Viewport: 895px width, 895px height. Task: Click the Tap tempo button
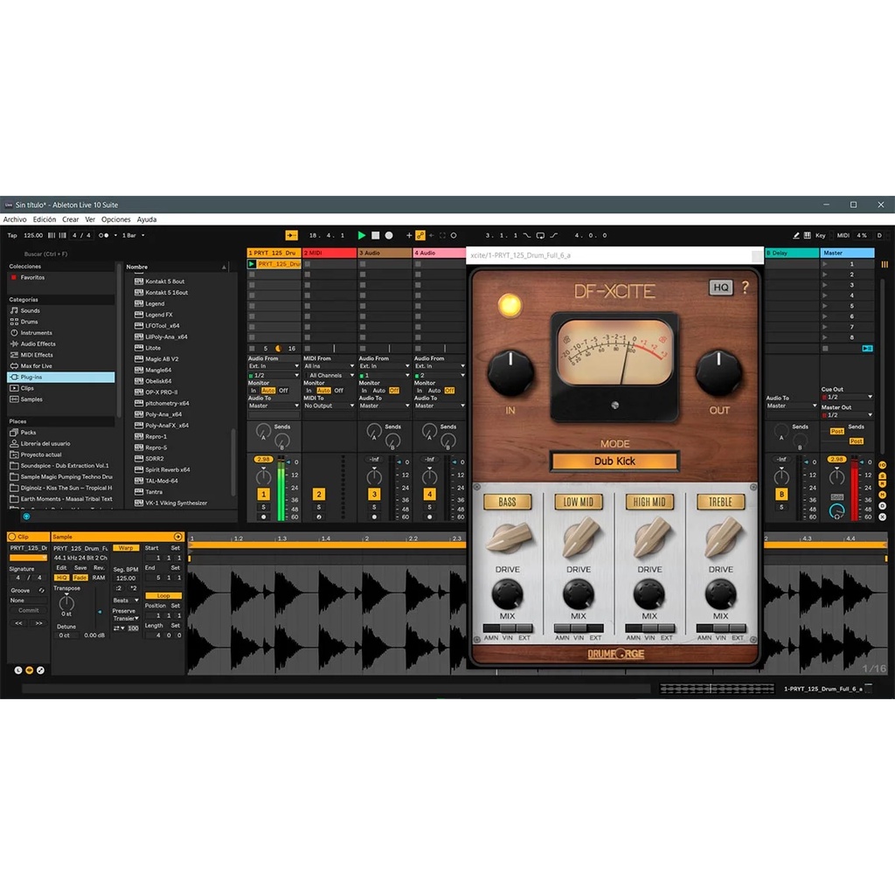12,235
